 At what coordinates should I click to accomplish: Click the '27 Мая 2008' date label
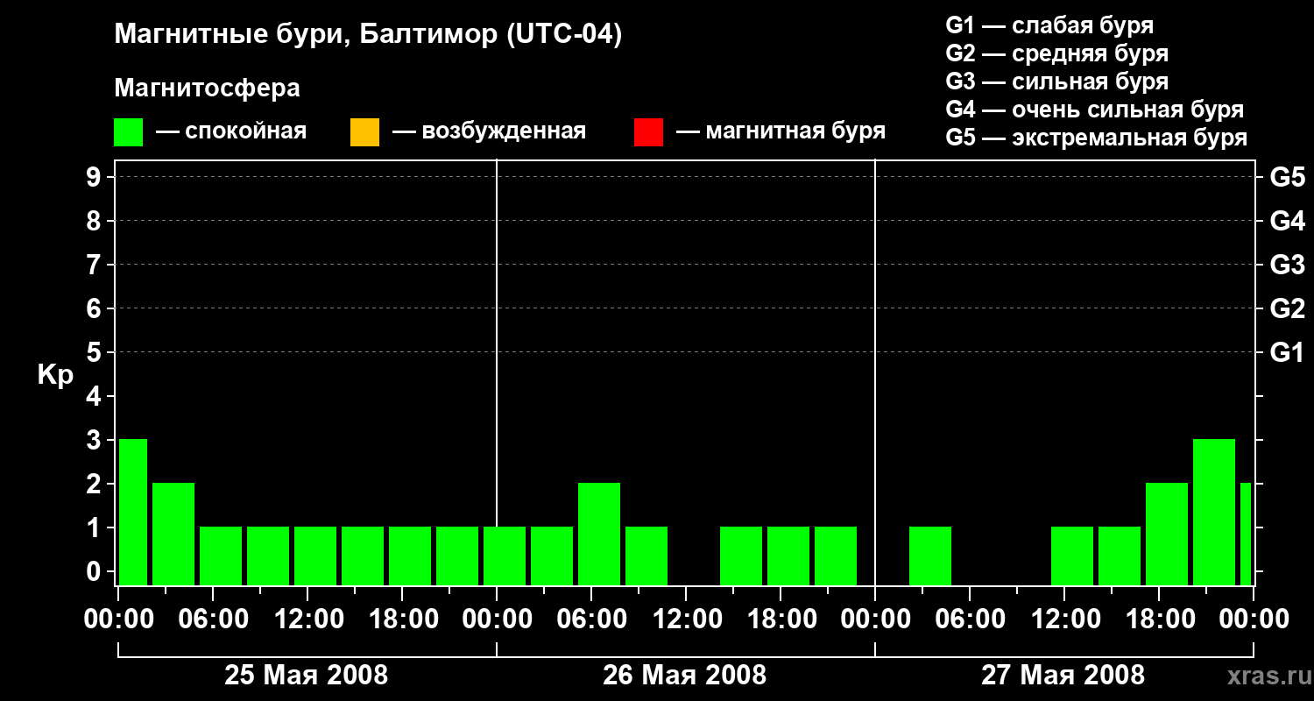pos(1063,676)
